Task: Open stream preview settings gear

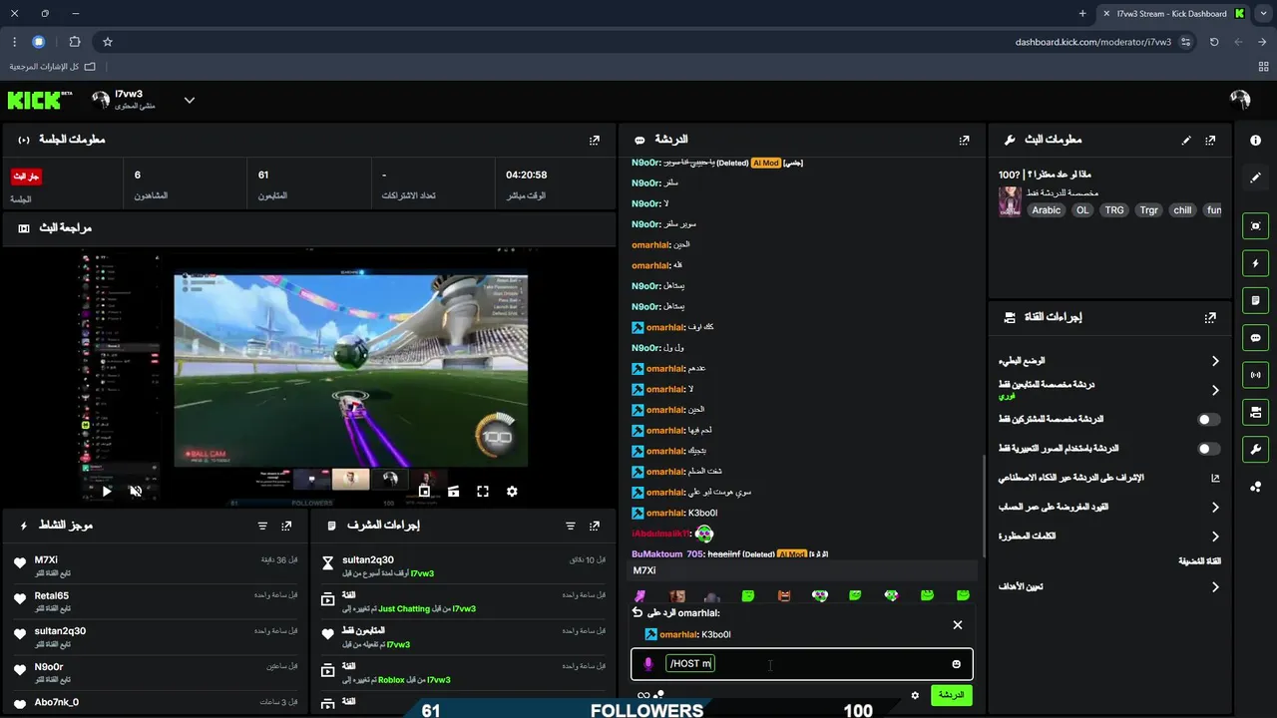Action: tap(512, 491)
